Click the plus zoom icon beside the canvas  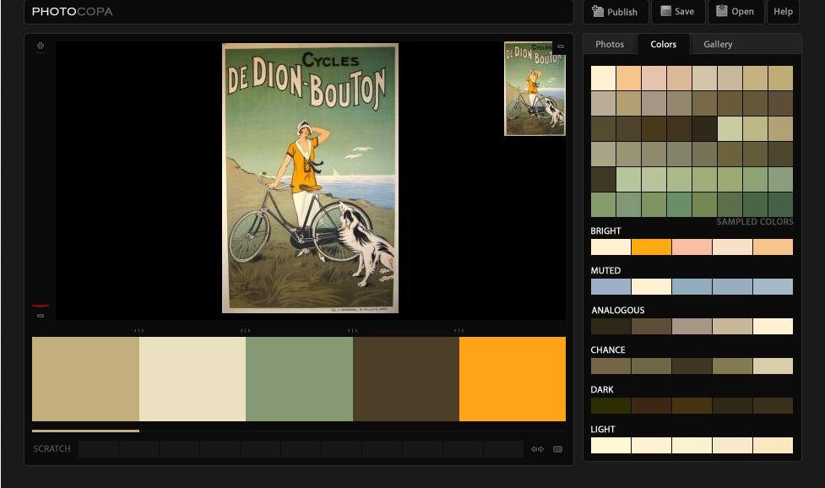click(x=41, y=46)
